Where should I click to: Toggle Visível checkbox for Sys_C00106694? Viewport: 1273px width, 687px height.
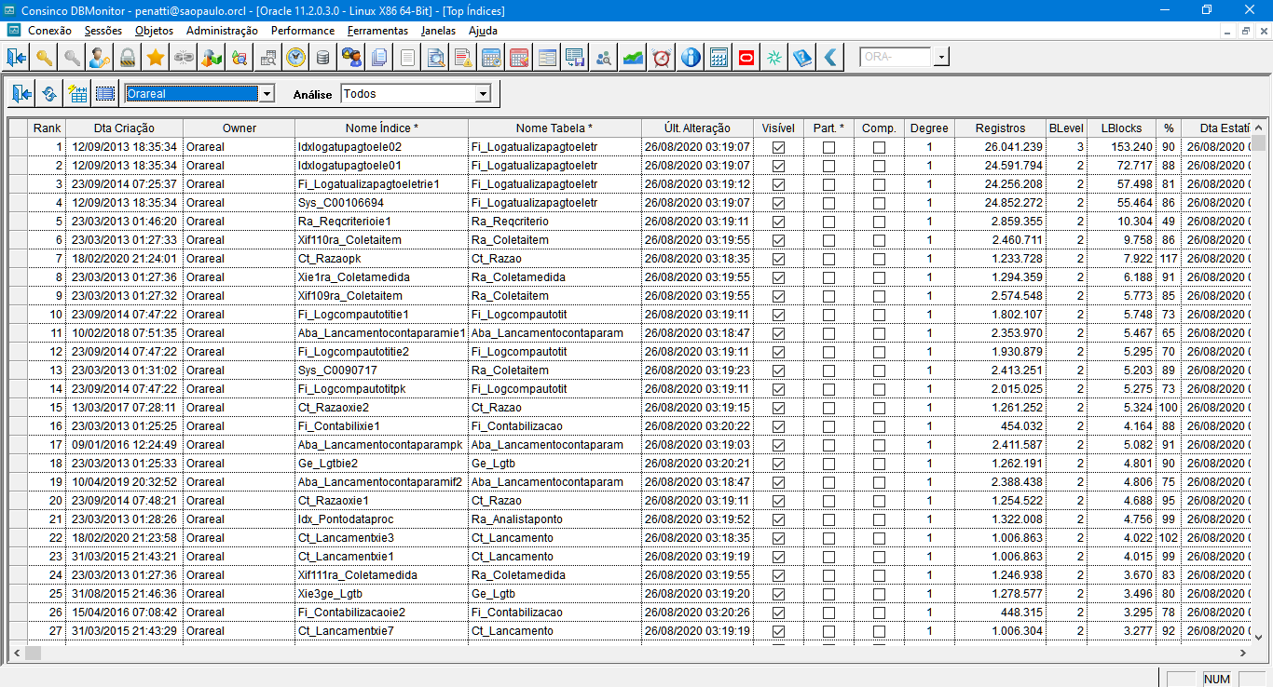(x=778, y=203)
